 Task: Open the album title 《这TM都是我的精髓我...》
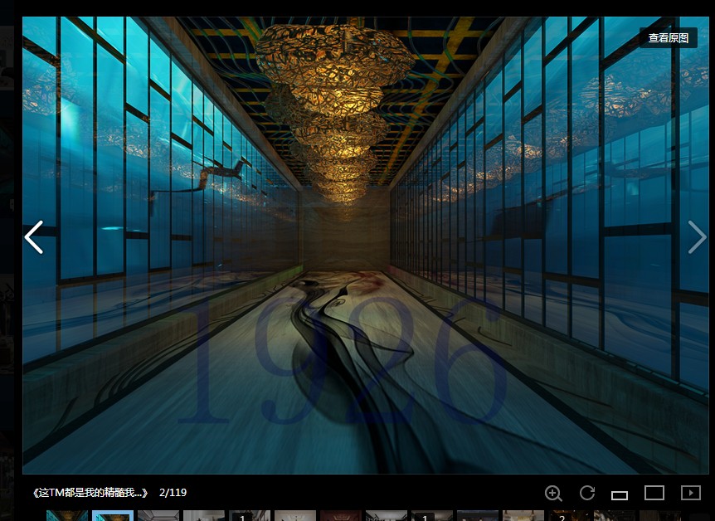click(x=90, y=493)
